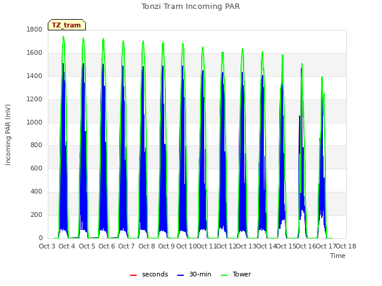Viewport: 382px width, 286px height.
Task: Click the x-axis label 'Time'
Action: click(338, 256)
